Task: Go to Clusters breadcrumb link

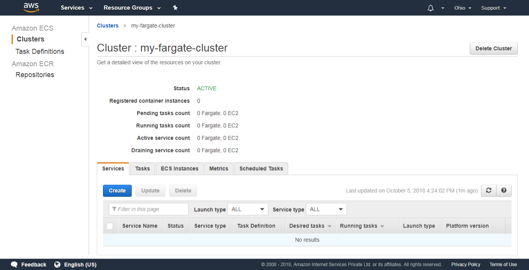Action: 108,26
